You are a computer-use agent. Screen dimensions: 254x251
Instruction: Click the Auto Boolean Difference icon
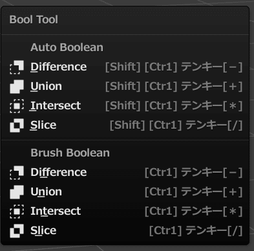pyautogui.click(x=17, y=67)
